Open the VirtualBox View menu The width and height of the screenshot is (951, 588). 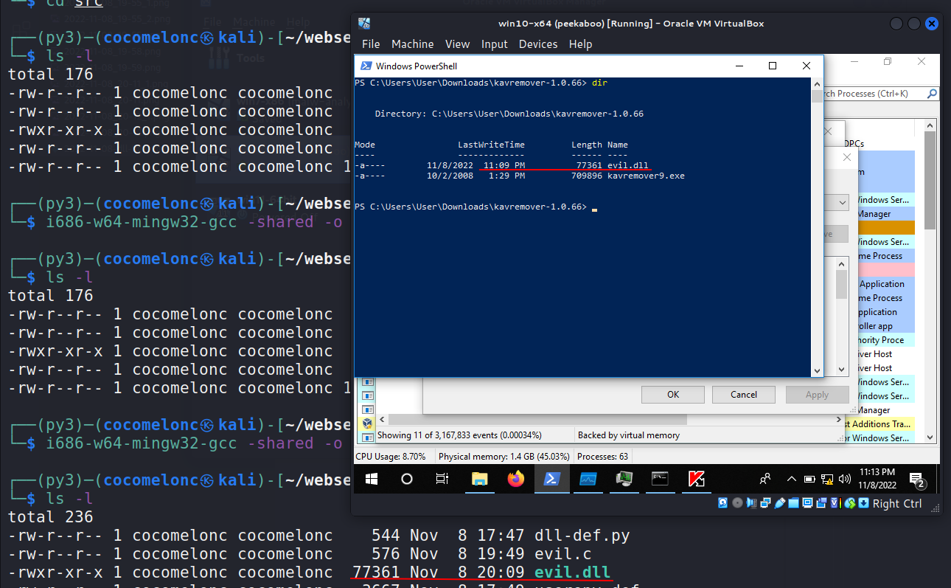point(458,44)
